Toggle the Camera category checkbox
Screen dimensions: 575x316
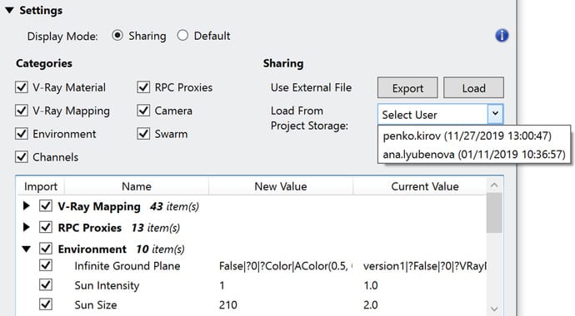click(x=143, y=110)
